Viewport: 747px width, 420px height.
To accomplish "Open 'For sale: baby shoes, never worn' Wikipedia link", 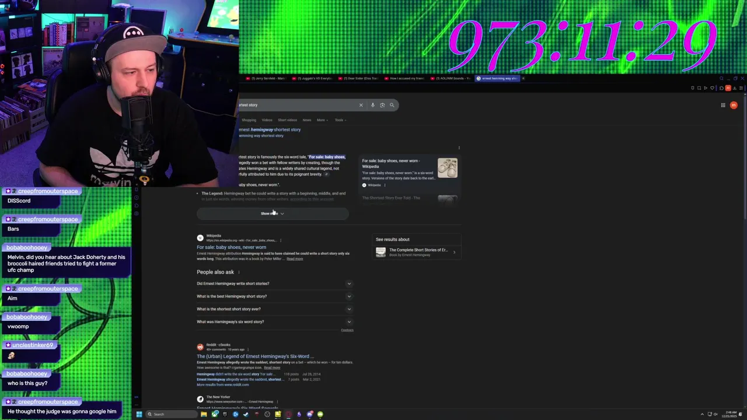I will pos(231,247).
